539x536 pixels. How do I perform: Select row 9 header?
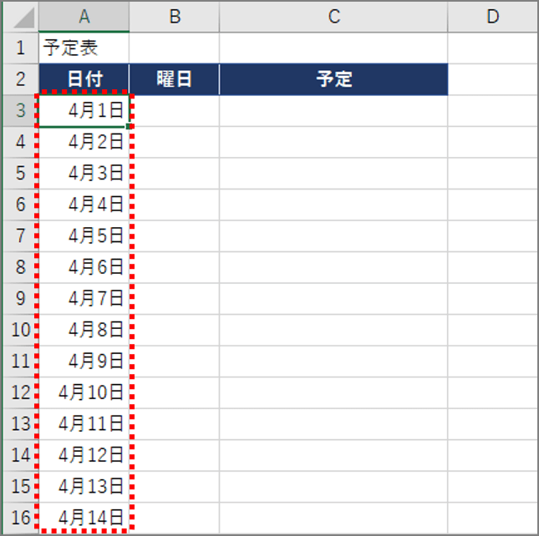[21, 298]
